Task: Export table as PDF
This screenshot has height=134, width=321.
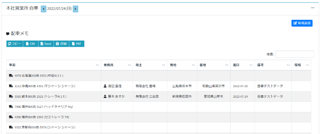Action: click(76, 44)
